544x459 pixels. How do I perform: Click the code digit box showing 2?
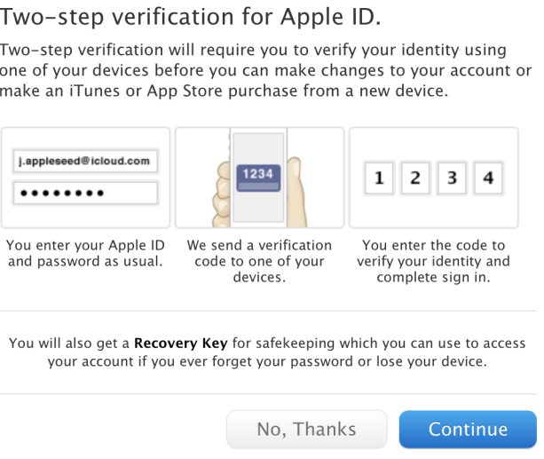pos(415,179)
